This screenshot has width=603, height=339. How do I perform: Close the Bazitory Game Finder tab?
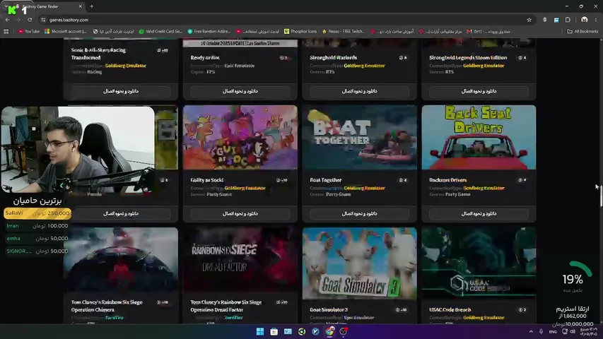pyautogui.click(x=80, y=6)
